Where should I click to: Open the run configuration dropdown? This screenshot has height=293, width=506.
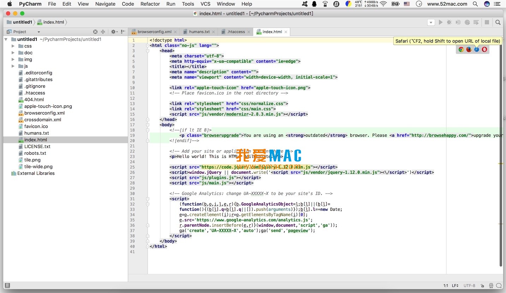click(x=431, y=23)
